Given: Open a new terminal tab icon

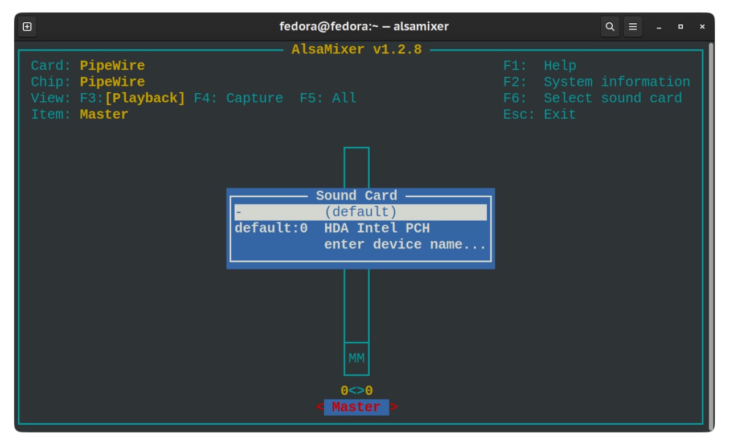Looking at the screenshot, I should click(x=27, y=26).
